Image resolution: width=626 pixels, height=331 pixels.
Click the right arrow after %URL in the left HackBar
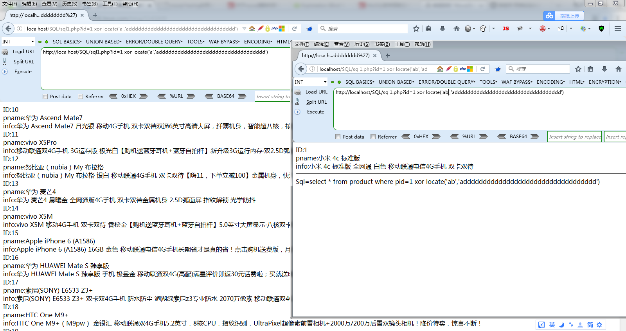[x=191, y=96]
